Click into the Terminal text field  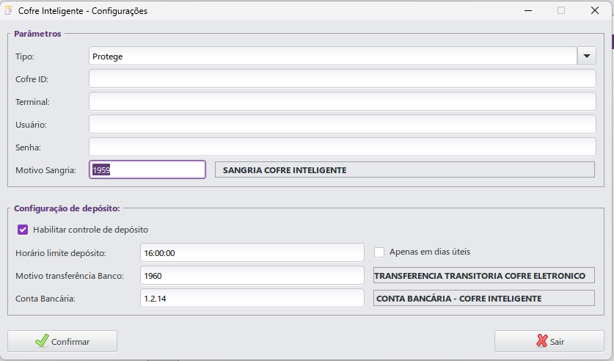pyautogui.click(x=342, y=102)
